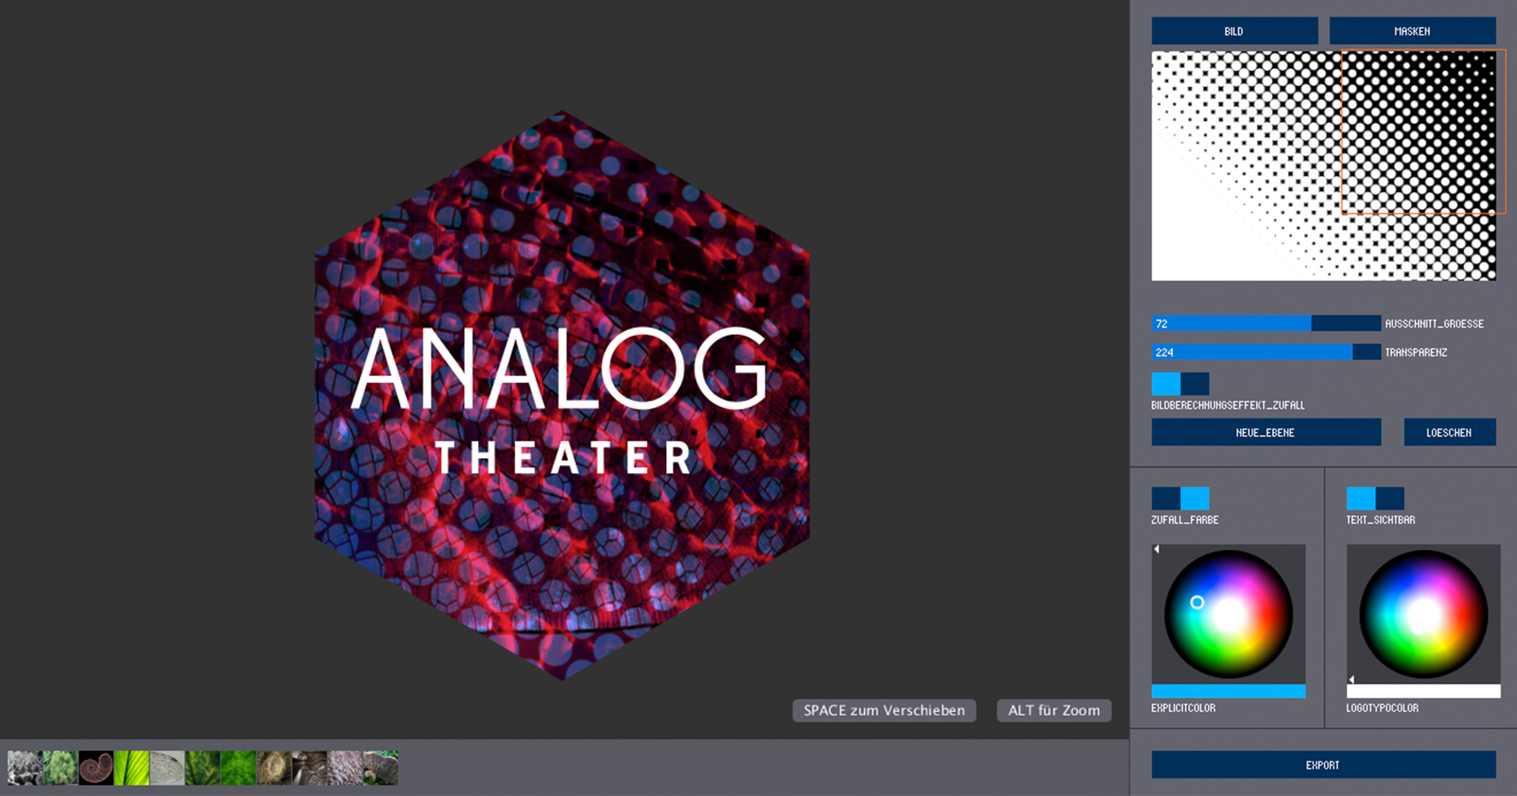The height and width of the screenshot is (796, 1517).
Task: Click the blue EXPLICITCOLOR preview bar
Action: [1228, 691]
